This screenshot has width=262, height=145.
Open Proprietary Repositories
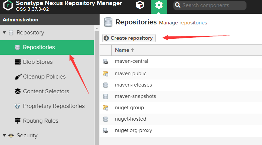click(54, 106)
